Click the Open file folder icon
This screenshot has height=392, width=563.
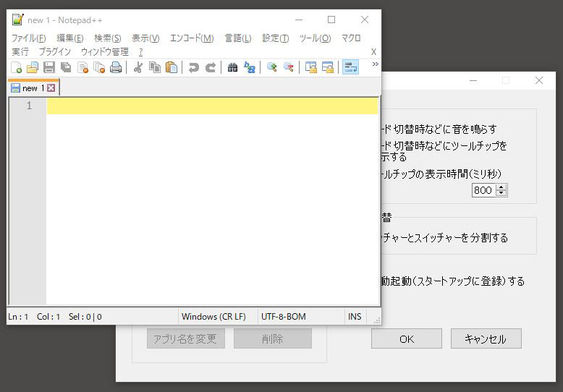[x=33, y=67]
